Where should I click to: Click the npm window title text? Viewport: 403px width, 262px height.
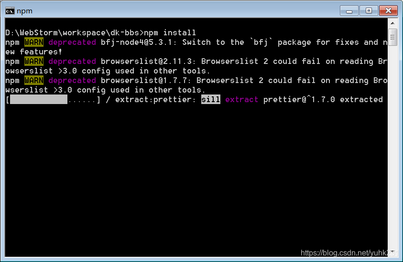[25, 11]
